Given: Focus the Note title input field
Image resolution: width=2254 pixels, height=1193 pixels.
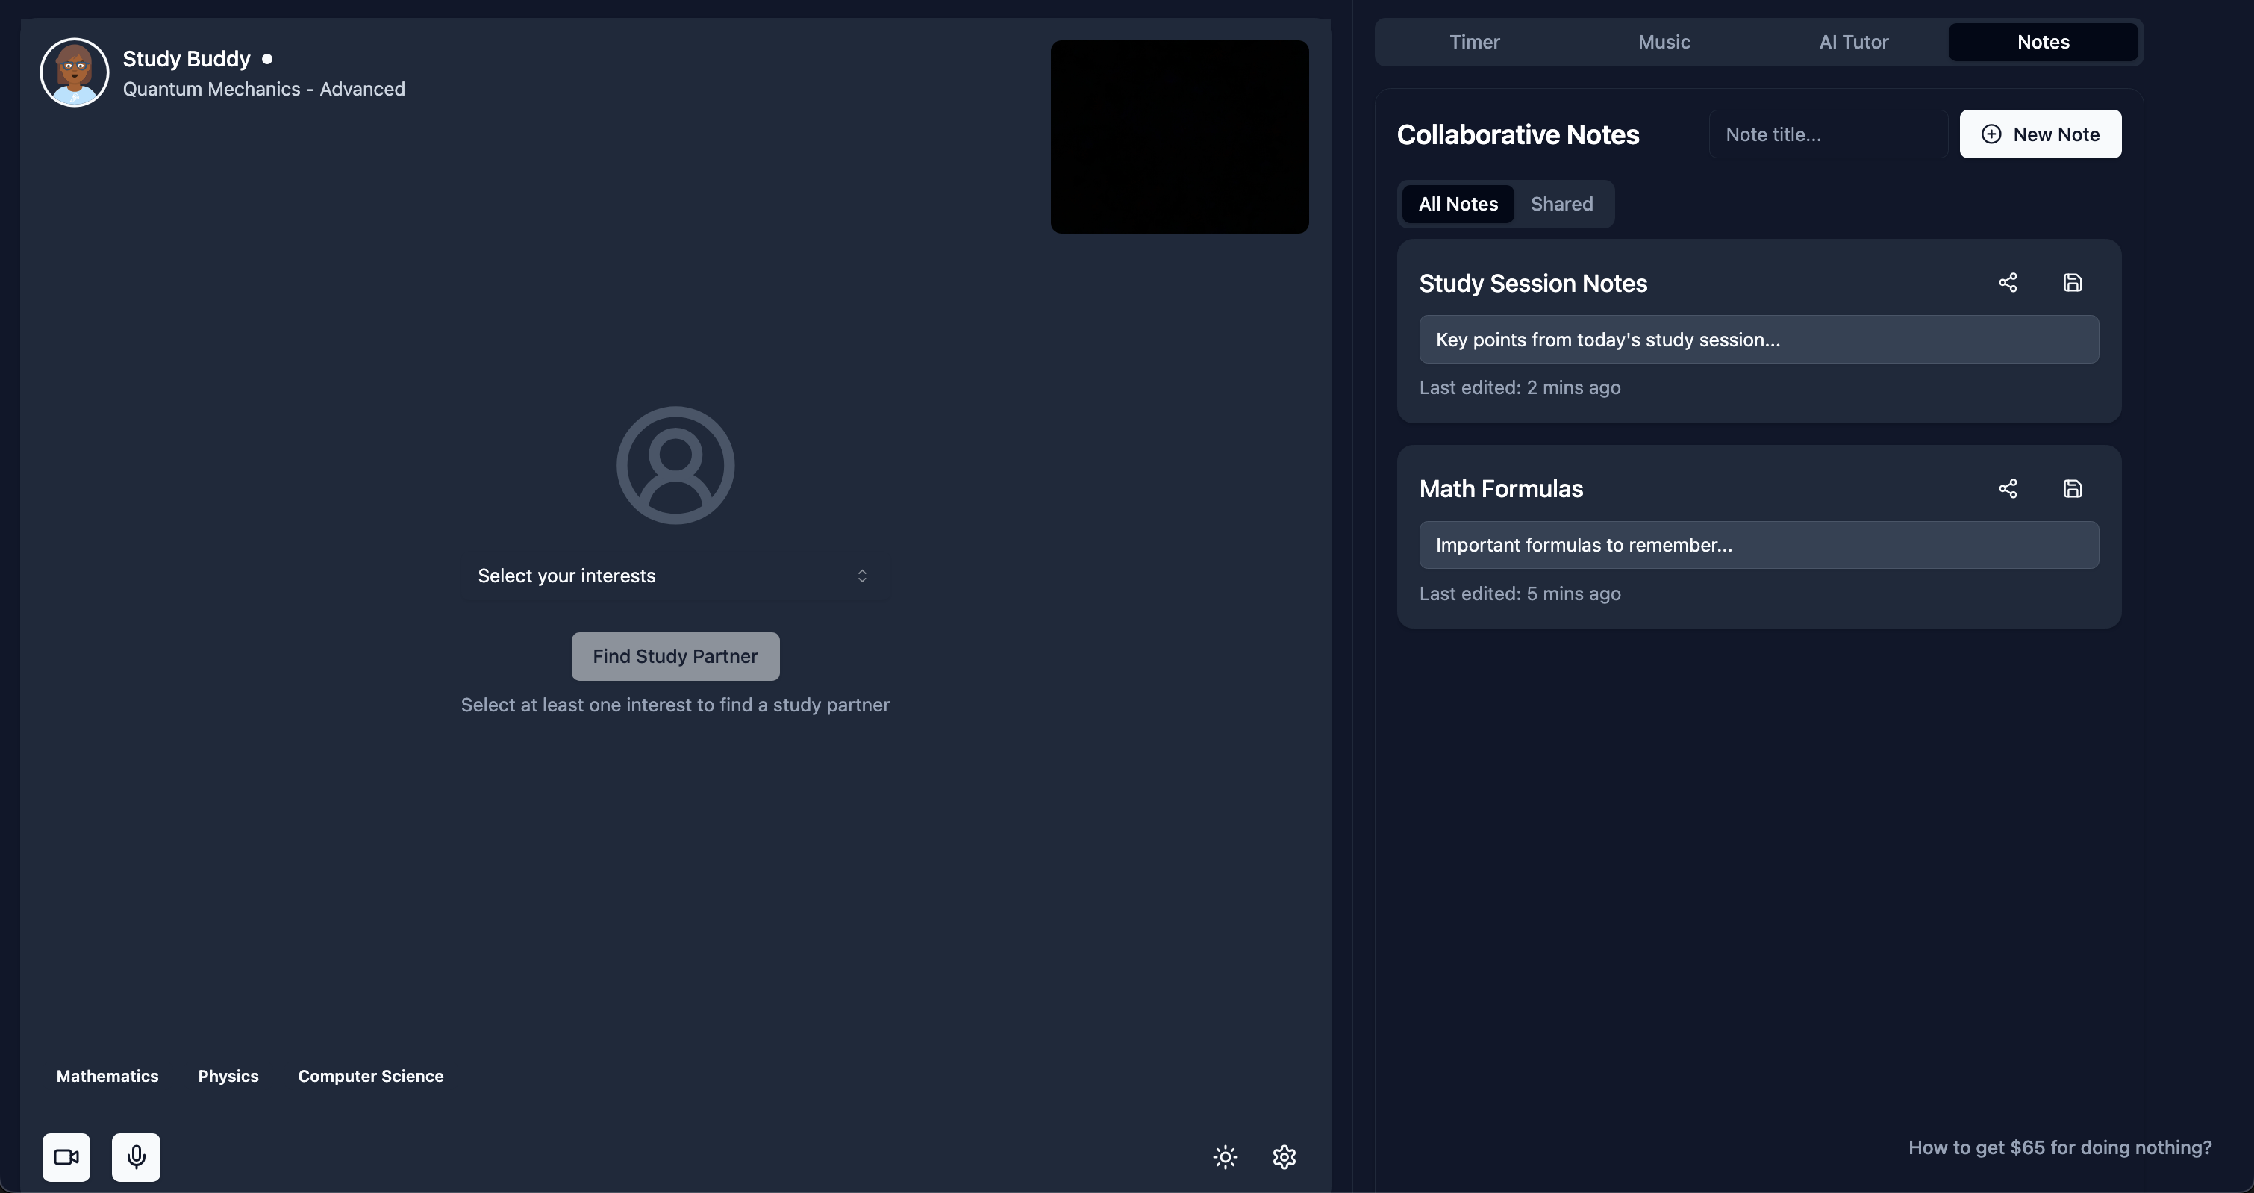Looking at the screenshot, I should (x=1827, y=135).
